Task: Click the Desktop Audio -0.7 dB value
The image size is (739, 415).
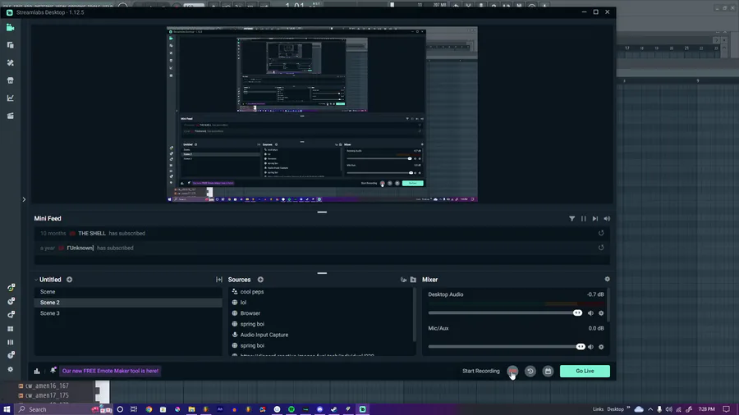Action: point(595,294)
